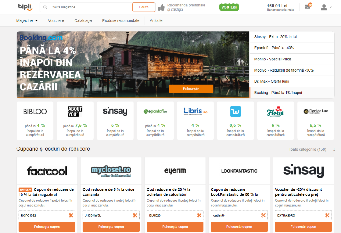Open the Cataloage menu item
Viewport: 341px width, 233px height.
pos(83,21)
